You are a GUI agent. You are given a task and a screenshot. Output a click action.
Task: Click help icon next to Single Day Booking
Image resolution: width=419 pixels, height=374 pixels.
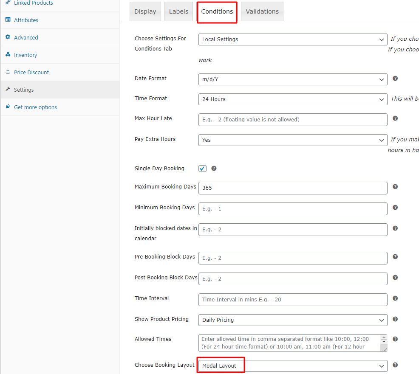[214, 169]
